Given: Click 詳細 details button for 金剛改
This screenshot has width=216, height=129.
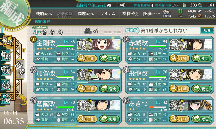Looking at the screenshot, I should [87, 58].
